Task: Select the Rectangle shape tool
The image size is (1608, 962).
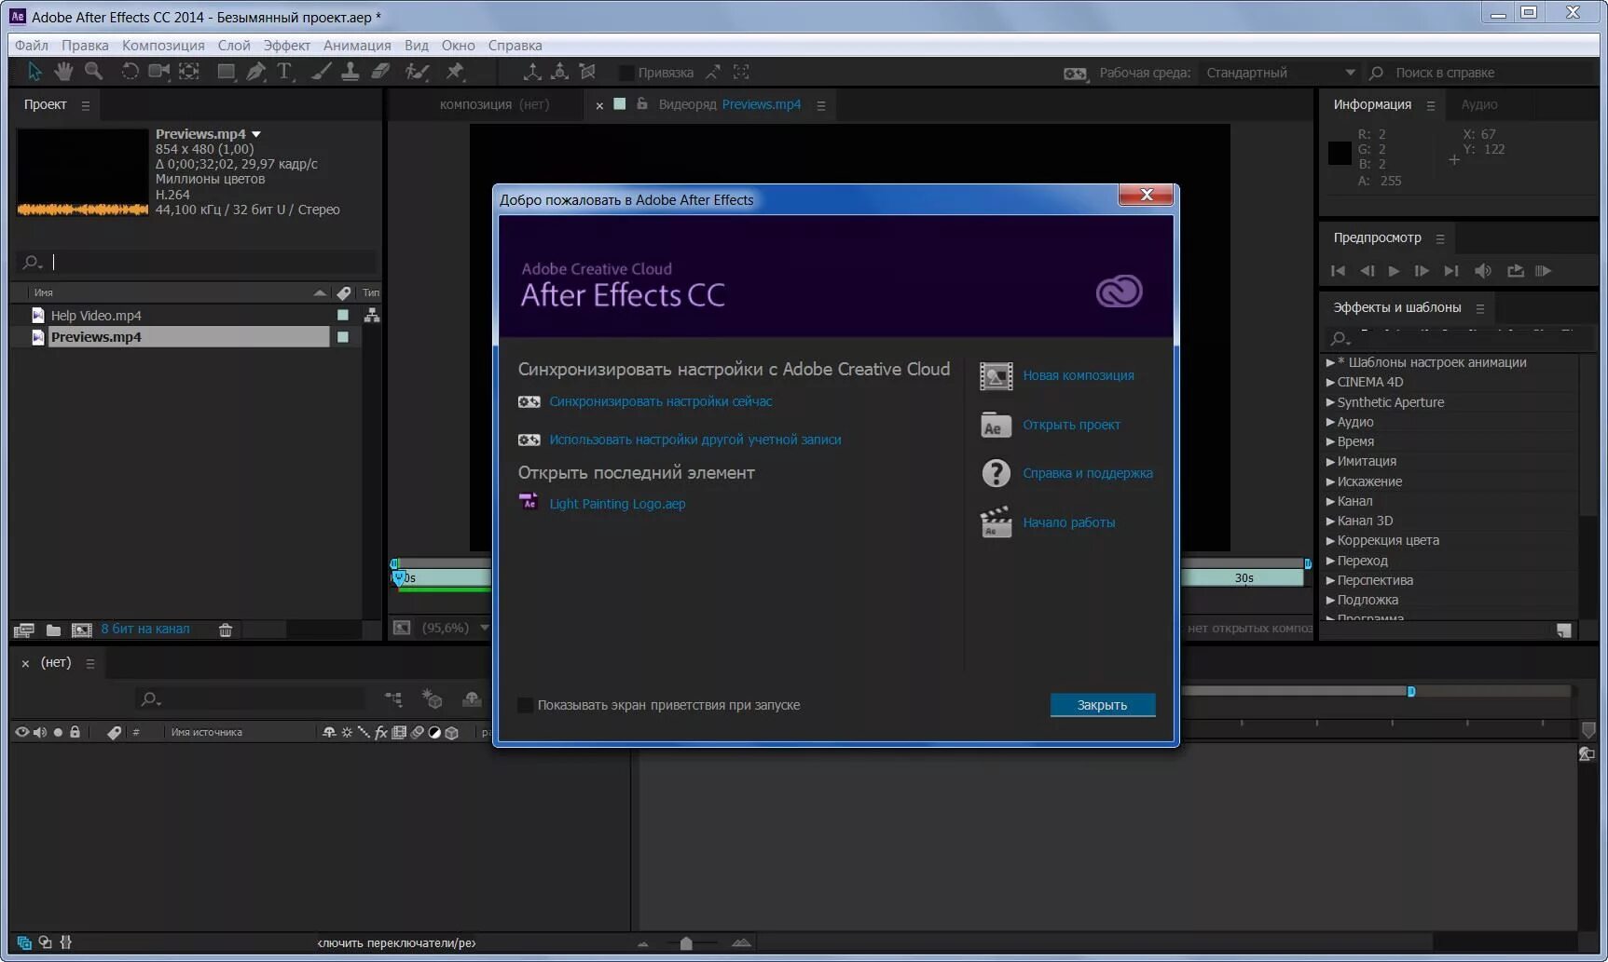Action: [x=227, y=72]
